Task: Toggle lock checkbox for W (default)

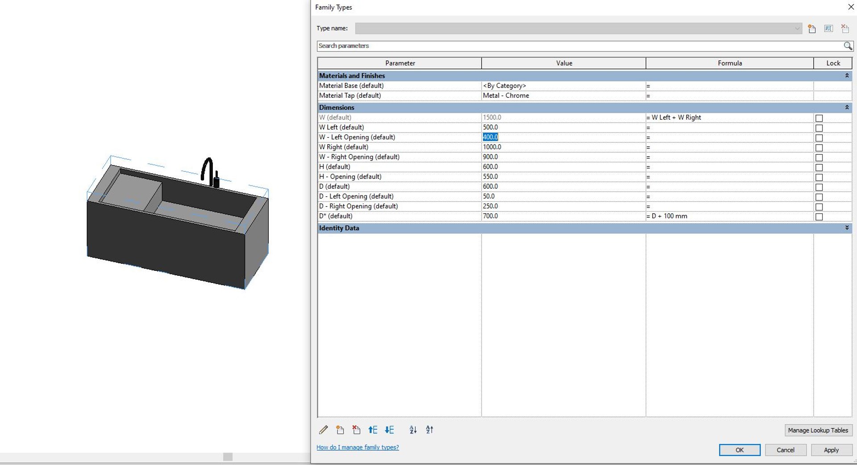Action: (819, 118)
